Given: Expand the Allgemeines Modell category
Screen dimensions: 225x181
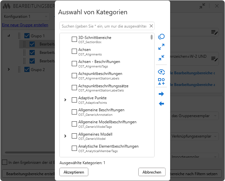Looking at the screenshot, I should [65, 136].
